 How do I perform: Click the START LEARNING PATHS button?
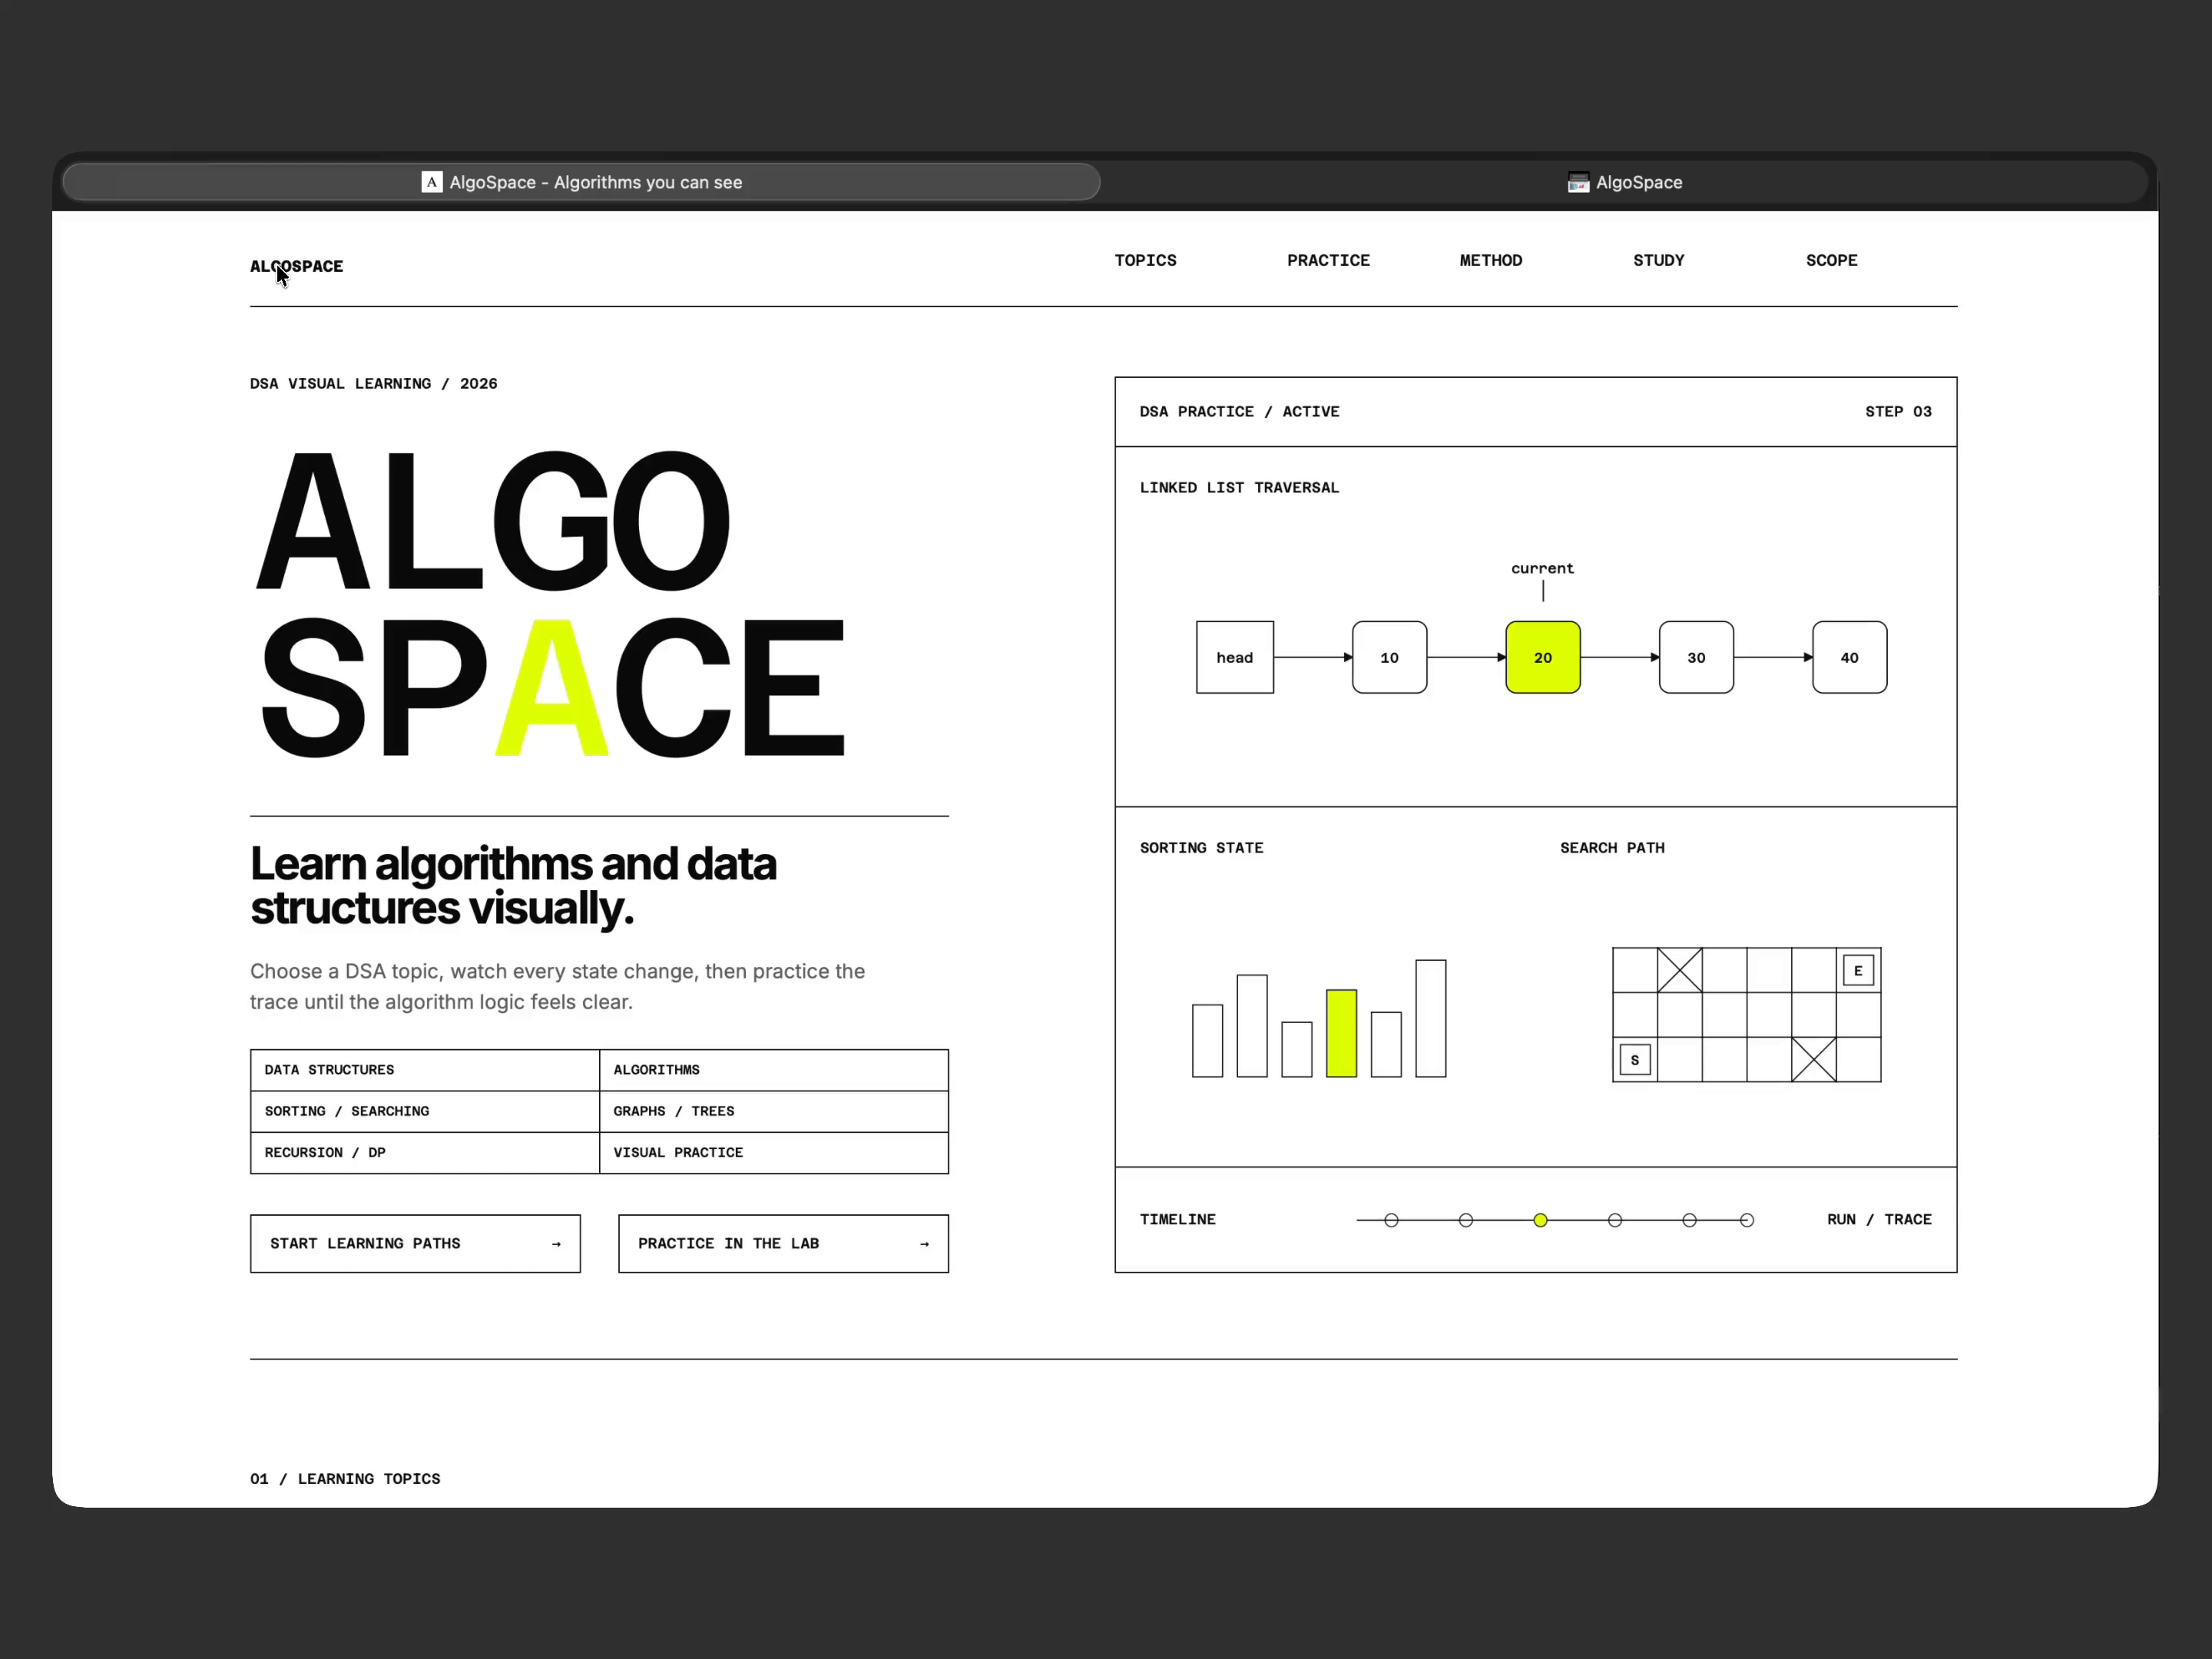(x=415, y=1243)
